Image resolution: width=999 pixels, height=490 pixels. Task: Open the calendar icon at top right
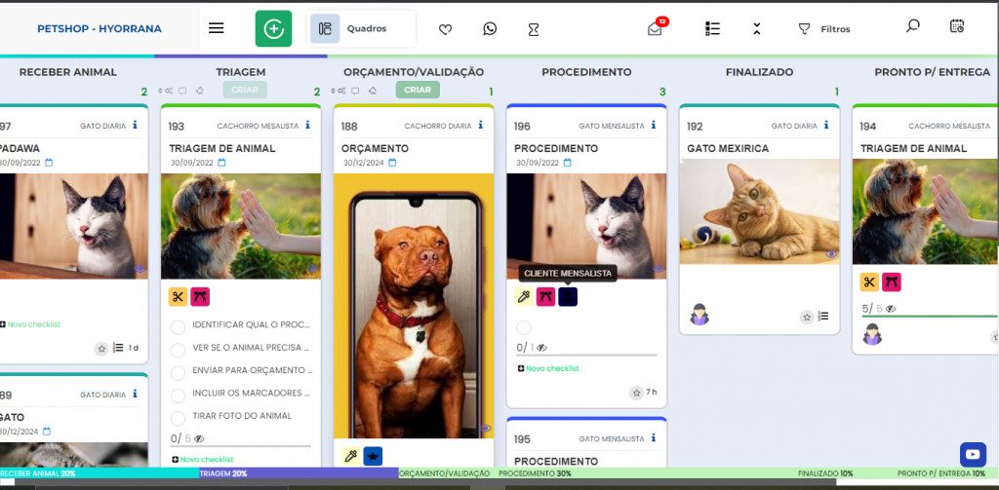click(956, 26)
